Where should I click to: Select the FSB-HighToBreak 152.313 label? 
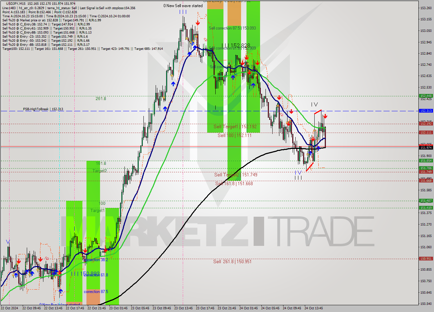tap(43, 109)
